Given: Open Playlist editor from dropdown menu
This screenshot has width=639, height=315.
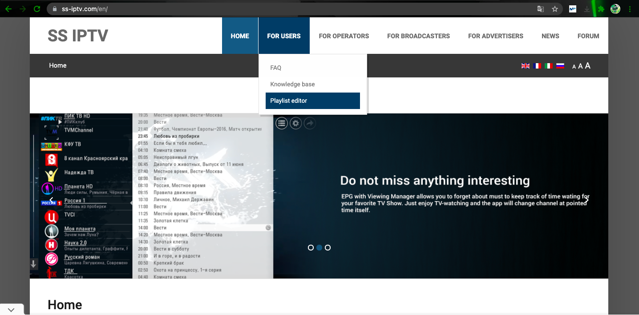Looking at the screenshot, I should point(312,101).
